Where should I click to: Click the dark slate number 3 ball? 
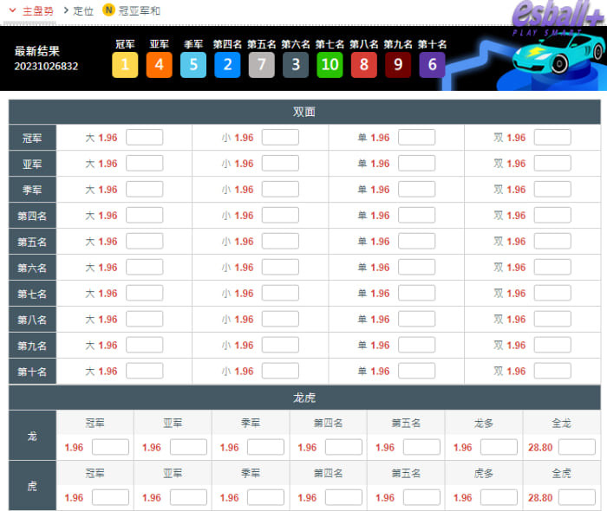[296, 65]
